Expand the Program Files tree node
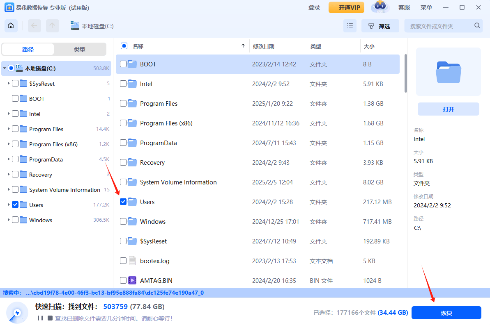Image resolution: width=490 pixels, height=325 pixels. [x=9, y=129]
